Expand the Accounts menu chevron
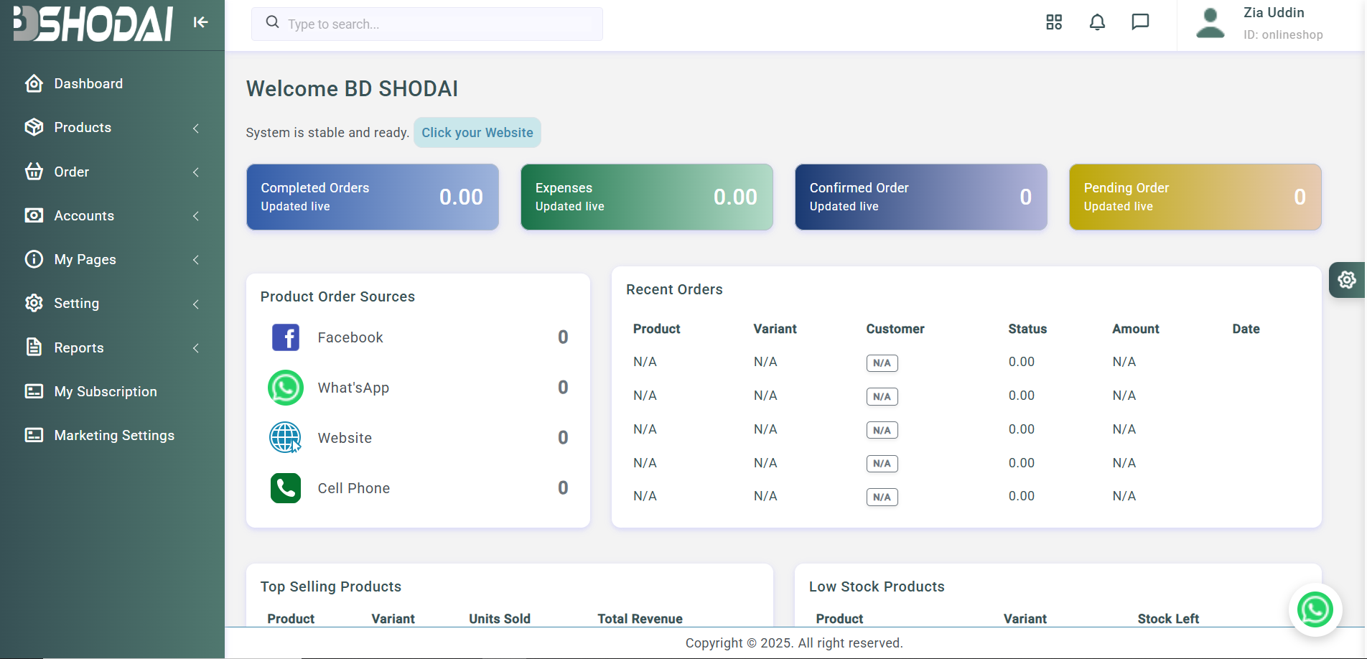 pyautogui.click(x=196, y=216)
